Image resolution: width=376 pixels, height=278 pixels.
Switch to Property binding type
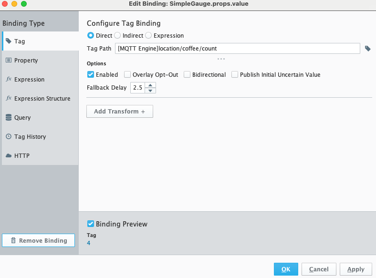click(40, 60)
